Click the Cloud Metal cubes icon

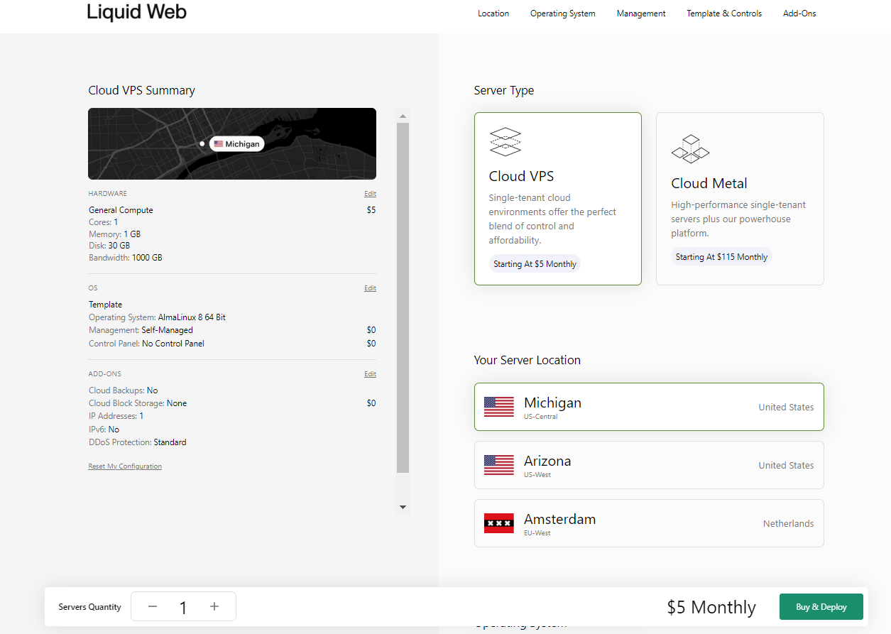point(690,149)
